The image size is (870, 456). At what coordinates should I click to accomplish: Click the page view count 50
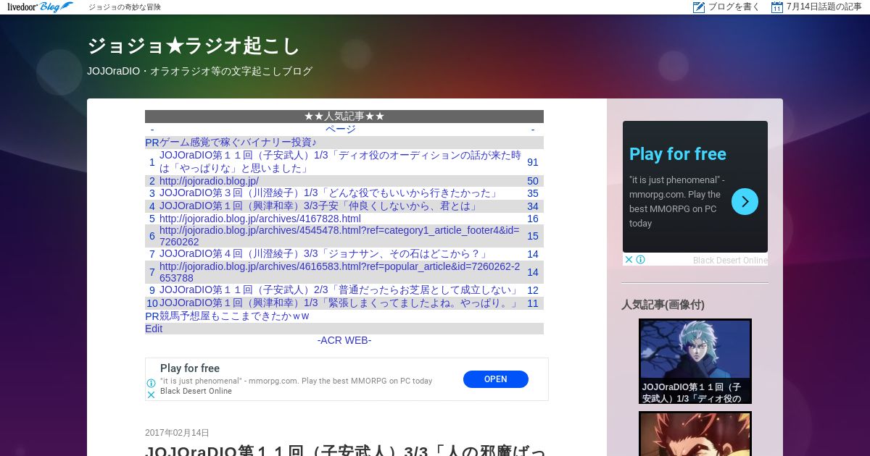533,181
